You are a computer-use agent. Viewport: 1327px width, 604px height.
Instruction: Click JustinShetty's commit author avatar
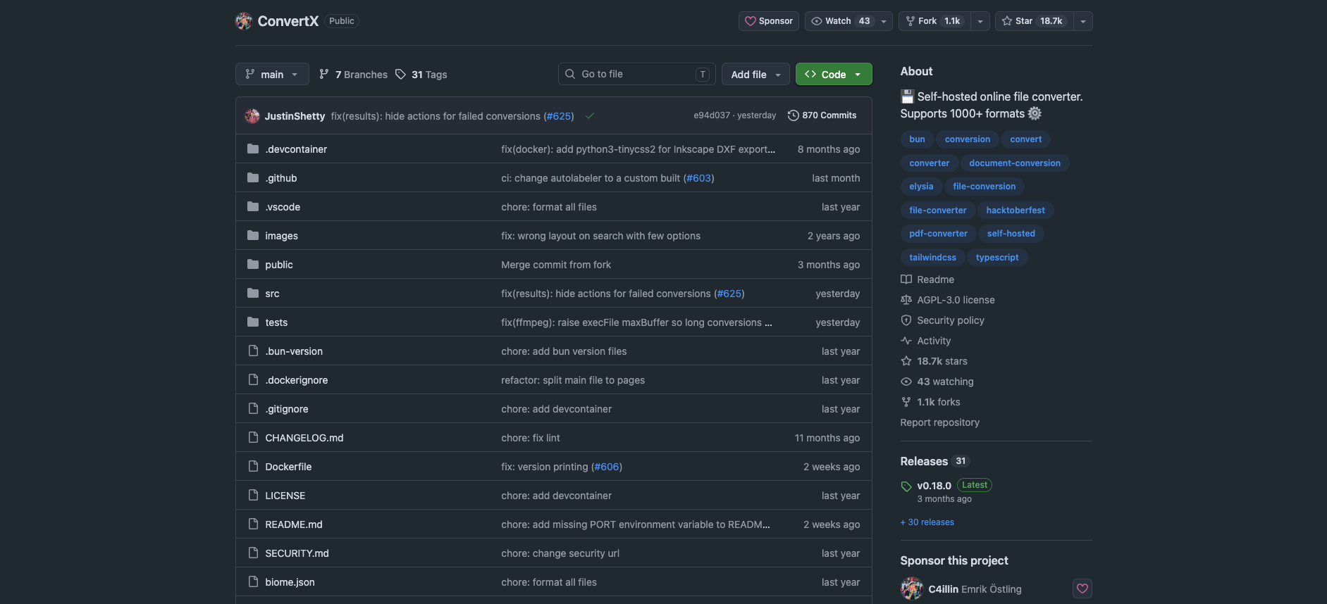coord(252,116)
